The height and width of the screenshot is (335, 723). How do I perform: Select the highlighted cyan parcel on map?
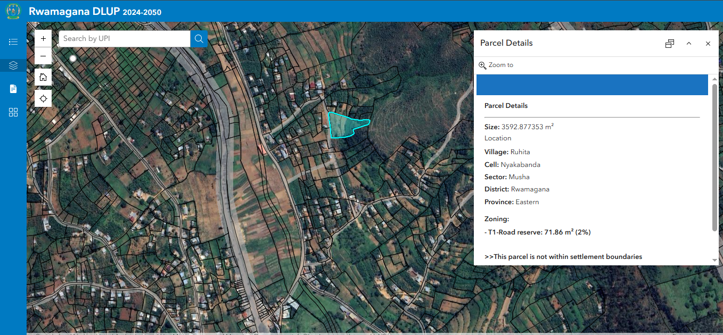click(345, 125)
